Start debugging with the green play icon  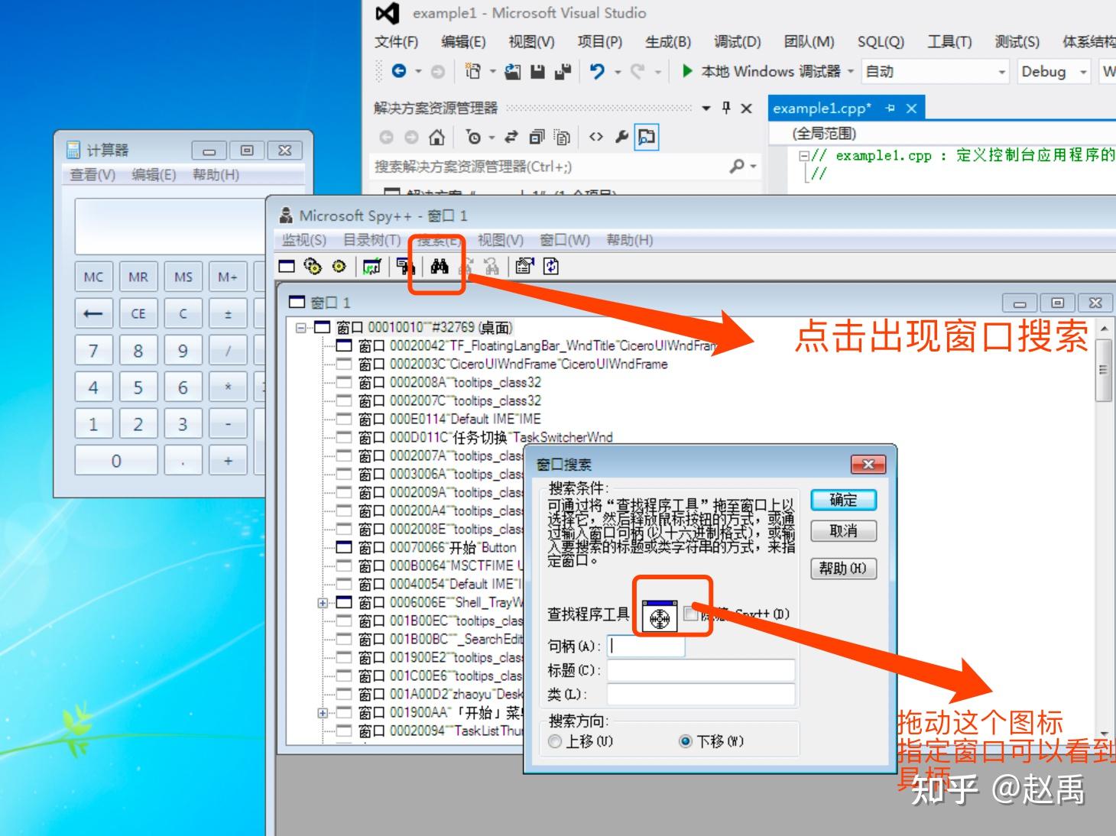pos(687,71)
